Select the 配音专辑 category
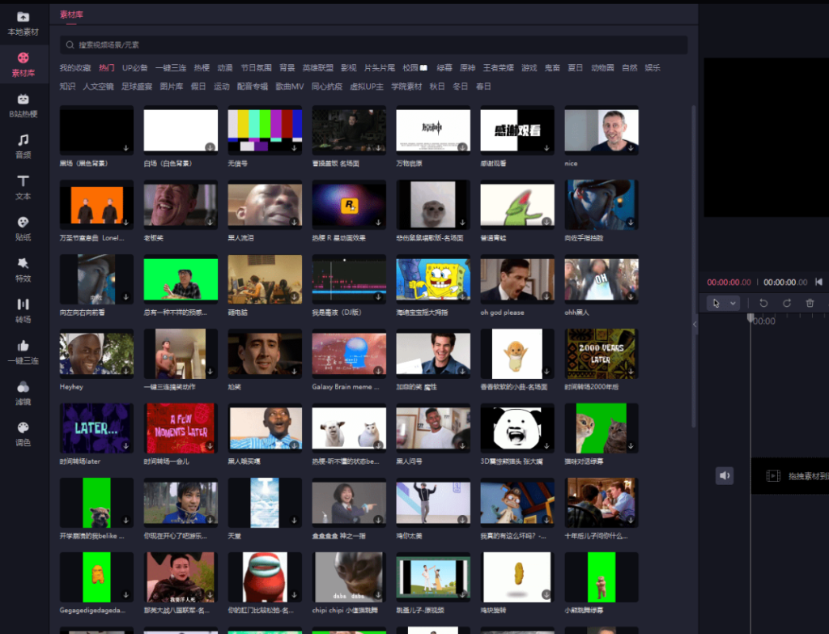 coord(253,86)
